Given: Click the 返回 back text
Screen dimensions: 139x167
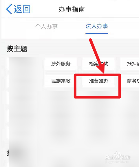Looking at the screenshot, I should coord(22,9).
